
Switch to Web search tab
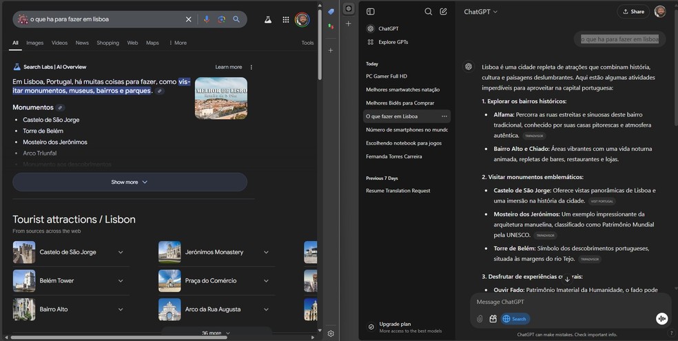tap(132, 43)
